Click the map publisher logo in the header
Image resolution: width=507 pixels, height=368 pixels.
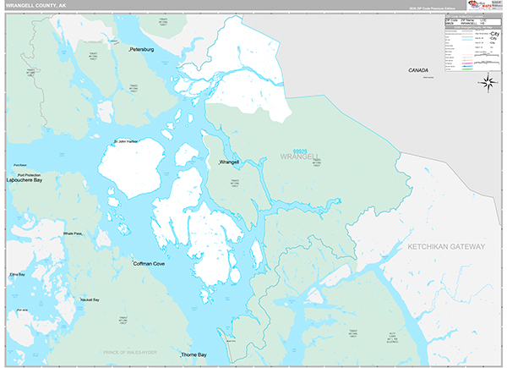coord(480,5)
